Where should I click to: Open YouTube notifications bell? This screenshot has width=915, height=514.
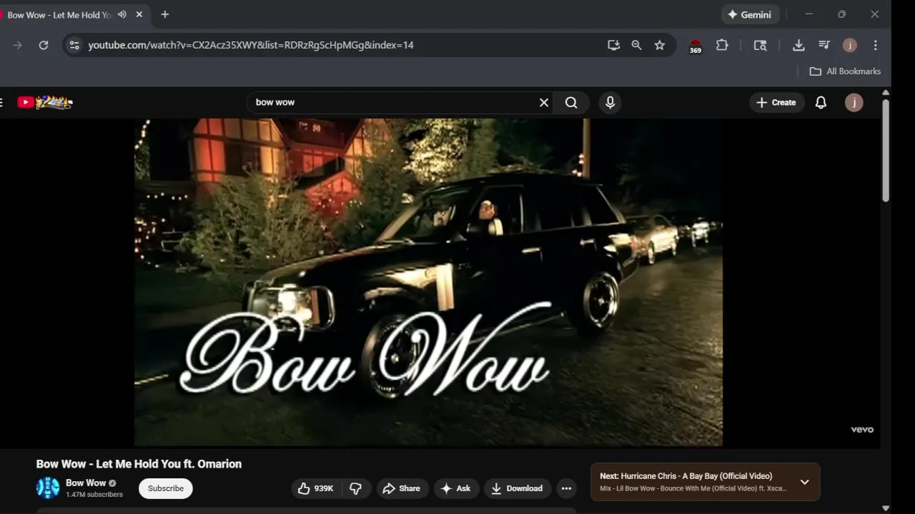(x=821, y=103)
